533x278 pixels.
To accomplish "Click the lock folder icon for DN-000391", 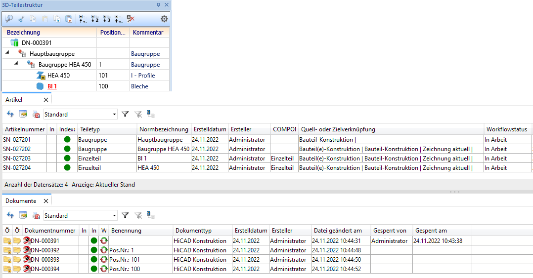I will pos(7,241).
